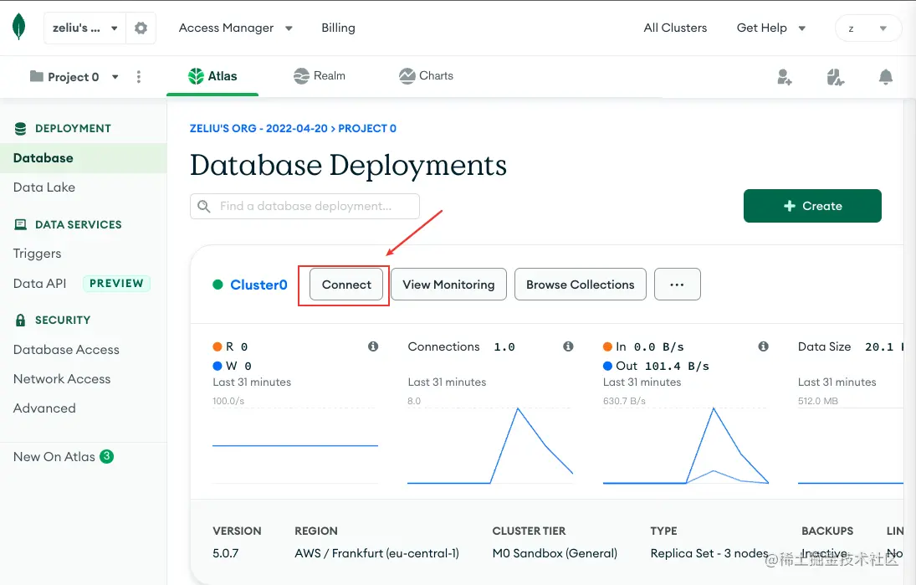This screenshot has height=585, width=916.
Task: Open Data Lake in the sidebar
Action: [44, 187]
